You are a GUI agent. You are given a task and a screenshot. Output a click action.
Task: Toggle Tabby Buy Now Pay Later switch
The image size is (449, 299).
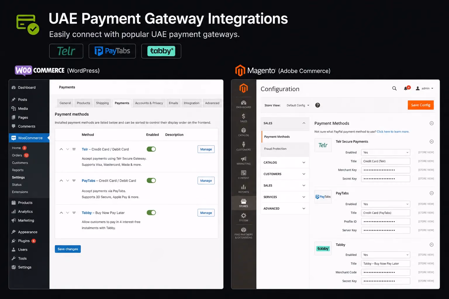click(x=151, y=213)
